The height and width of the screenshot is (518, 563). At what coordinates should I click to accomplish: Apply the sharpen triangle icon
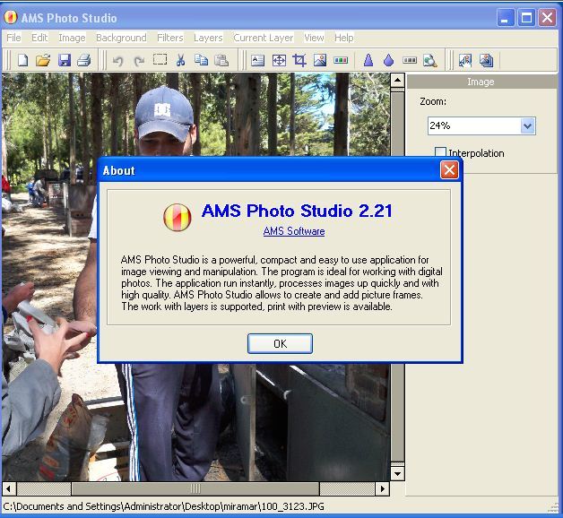point(368,60)
